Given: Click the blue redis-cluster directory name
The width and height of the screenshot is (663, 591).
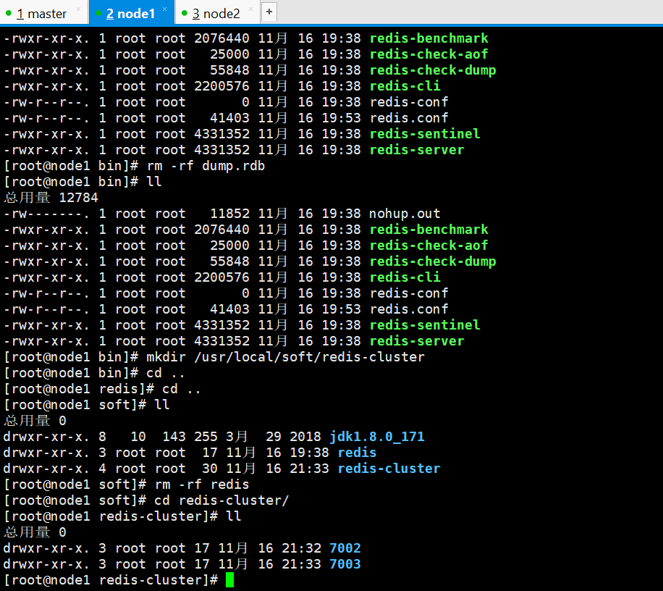Looking at the screenshot, I should 389,469.
